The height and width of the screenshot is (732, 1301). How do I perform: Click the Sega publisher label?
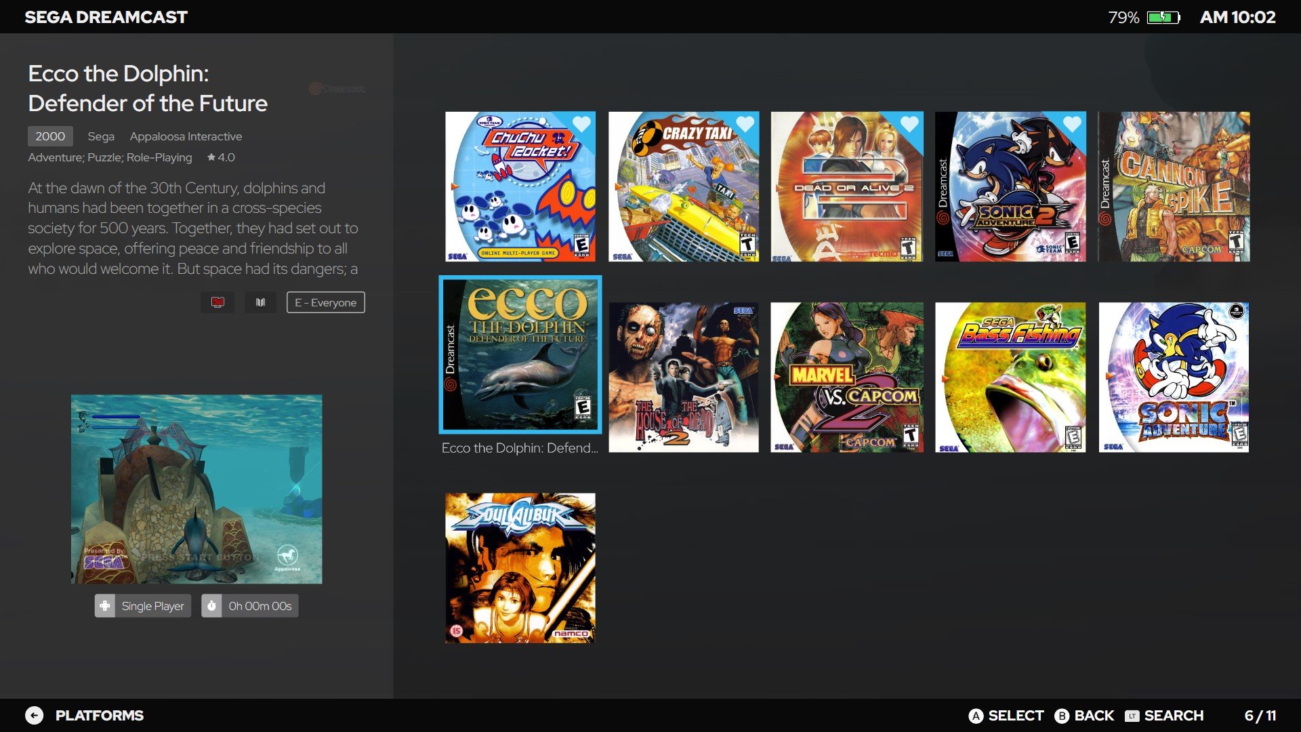coord(101,136)
